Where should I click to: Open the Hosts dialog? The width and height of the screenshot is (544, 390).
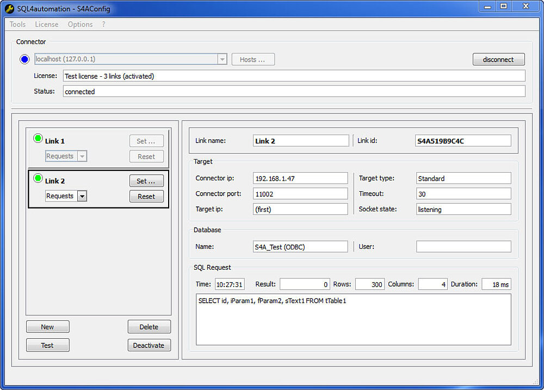coord(253,59)
